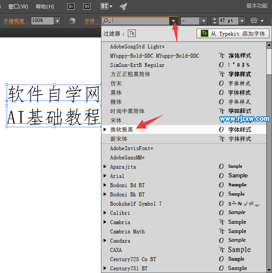Click the AI基础教程 text object on canvas

click(x=54, y=116)
